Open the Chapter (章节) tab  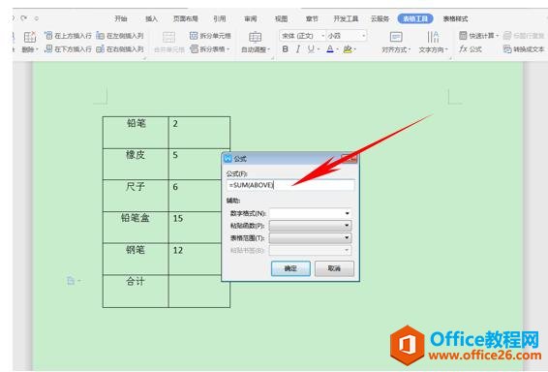312,18
